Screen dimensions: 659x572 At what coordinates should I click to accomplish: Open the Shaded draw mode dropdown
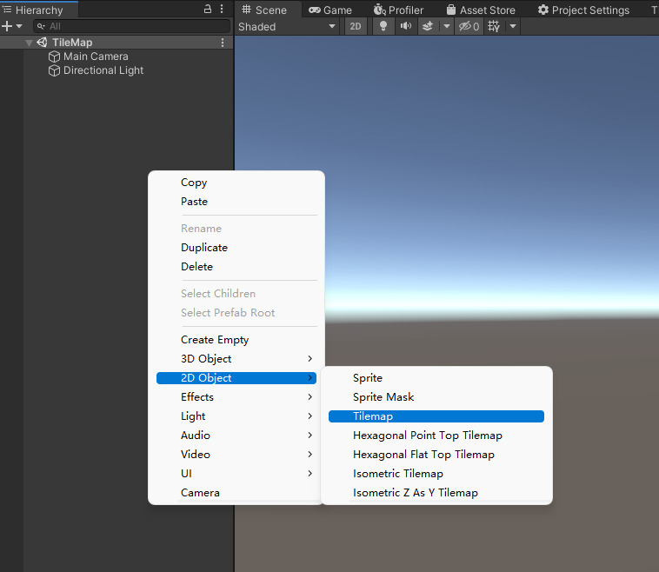(x=287, y=26)
